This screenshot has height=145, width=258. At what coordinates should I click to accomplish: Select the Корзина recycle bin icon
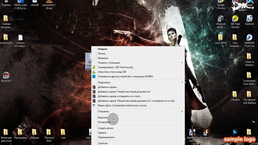tap(6, 3)
